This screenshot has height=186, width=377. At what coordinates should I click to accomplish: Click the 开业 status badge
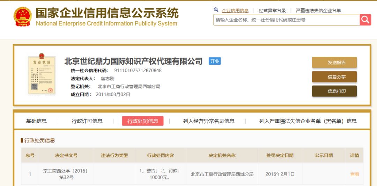click(215, 61)
